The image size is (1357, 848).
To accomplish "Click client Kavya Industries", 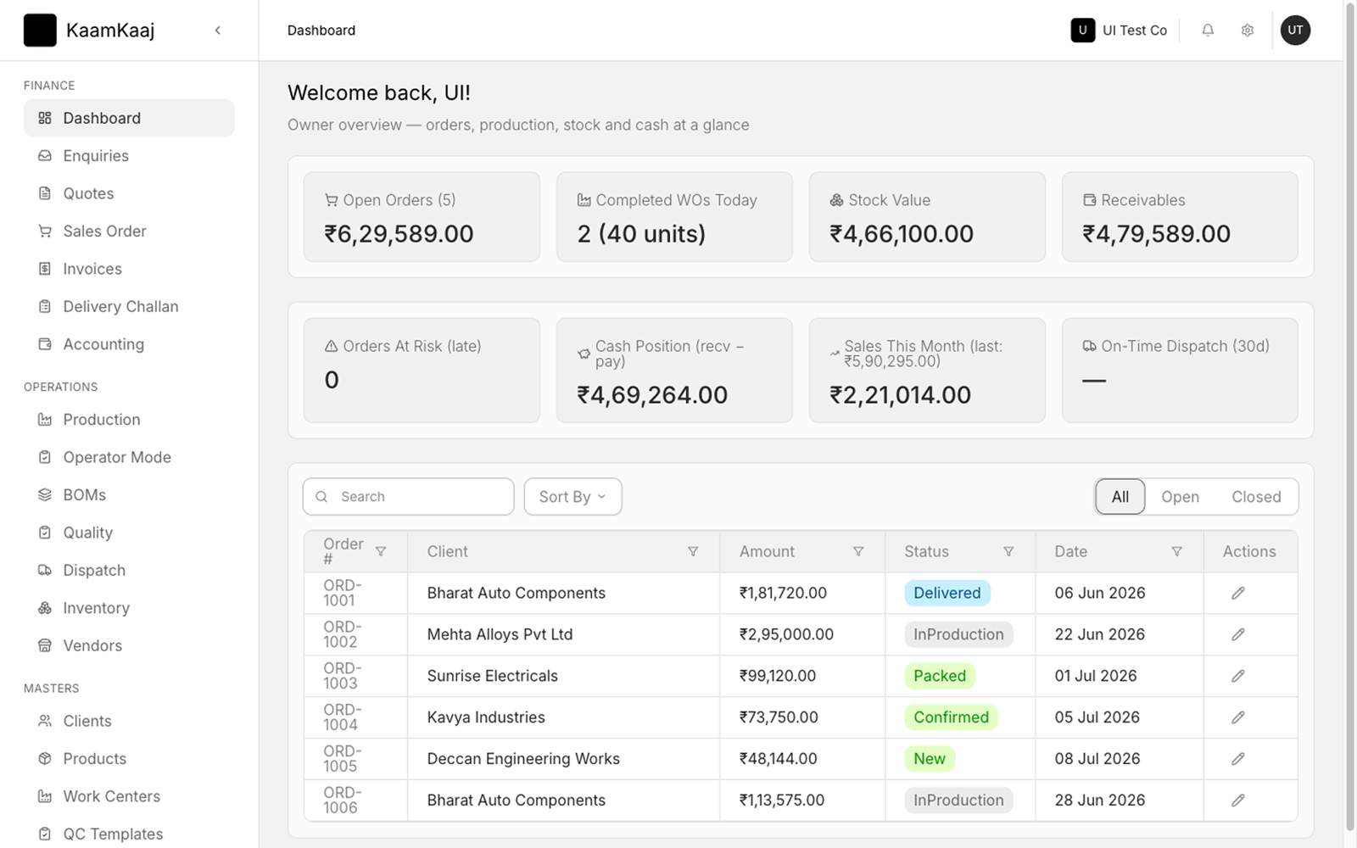I will [x=486, y=718].
